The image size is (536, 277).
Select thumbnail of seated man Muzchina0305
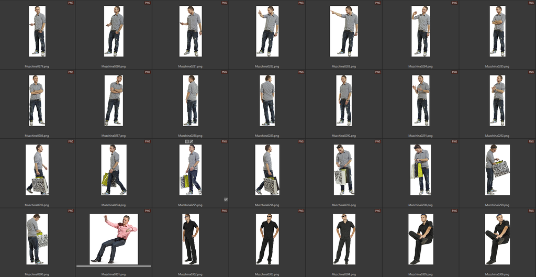pos(420,239)
